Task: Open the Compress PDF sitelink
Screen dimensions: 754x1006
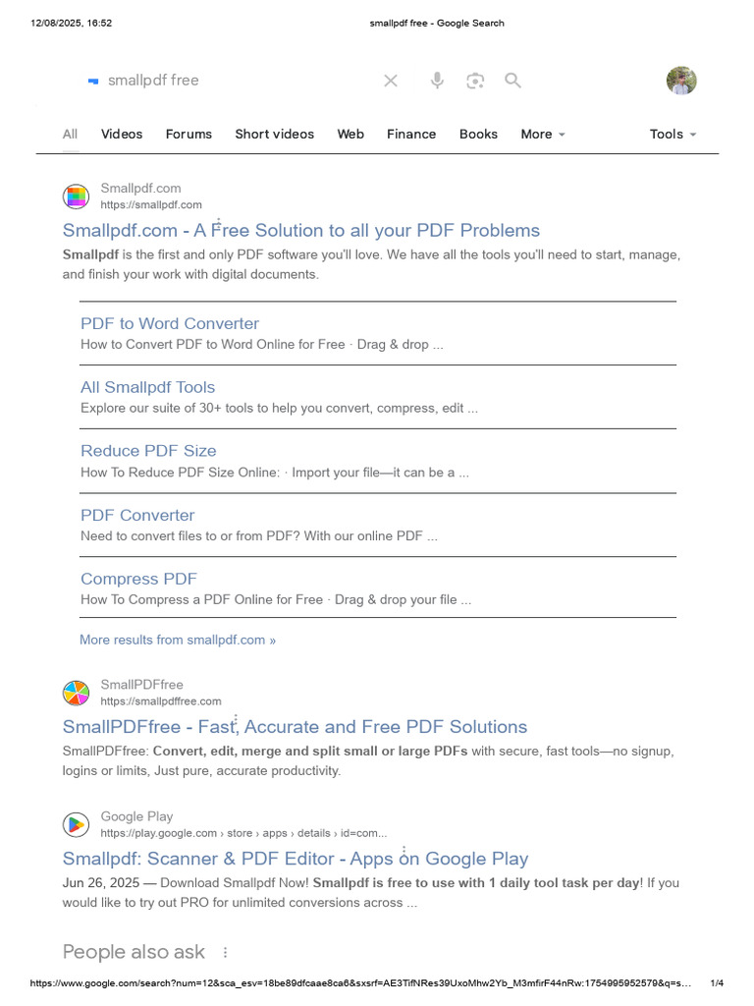Action: [138, 579]
